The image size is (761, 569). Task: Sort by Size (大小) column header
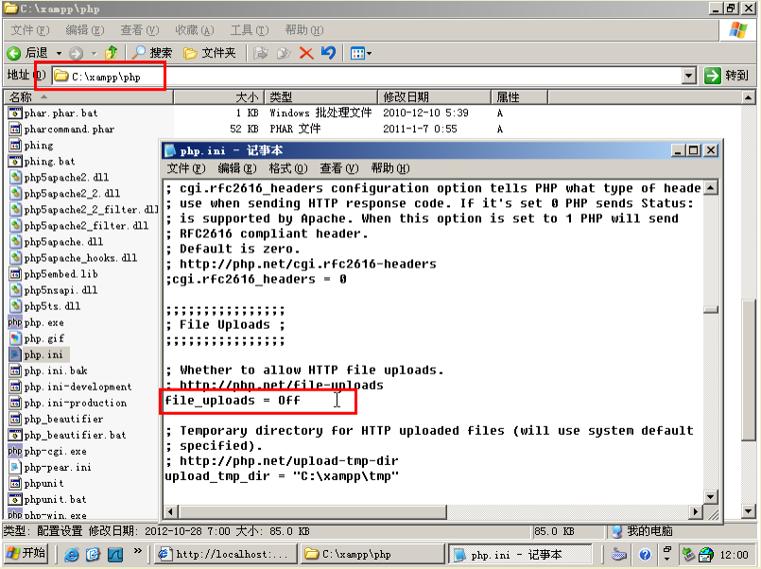[x=218, y=97]
